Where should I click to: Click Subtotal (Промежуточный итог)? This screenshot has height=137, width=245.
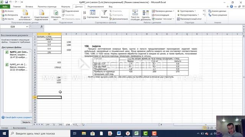(x=189, y=19)
